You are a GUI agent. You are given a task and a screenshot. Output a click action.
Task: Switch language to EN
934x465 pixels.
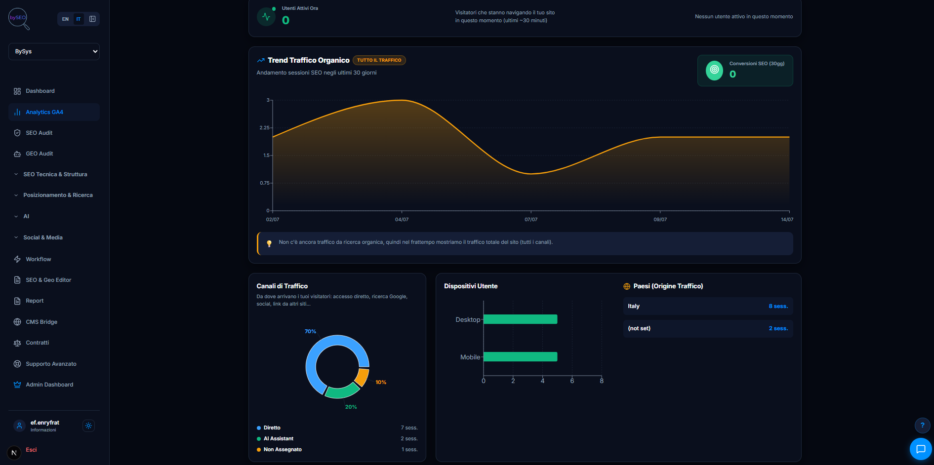(x=65, y=19)
